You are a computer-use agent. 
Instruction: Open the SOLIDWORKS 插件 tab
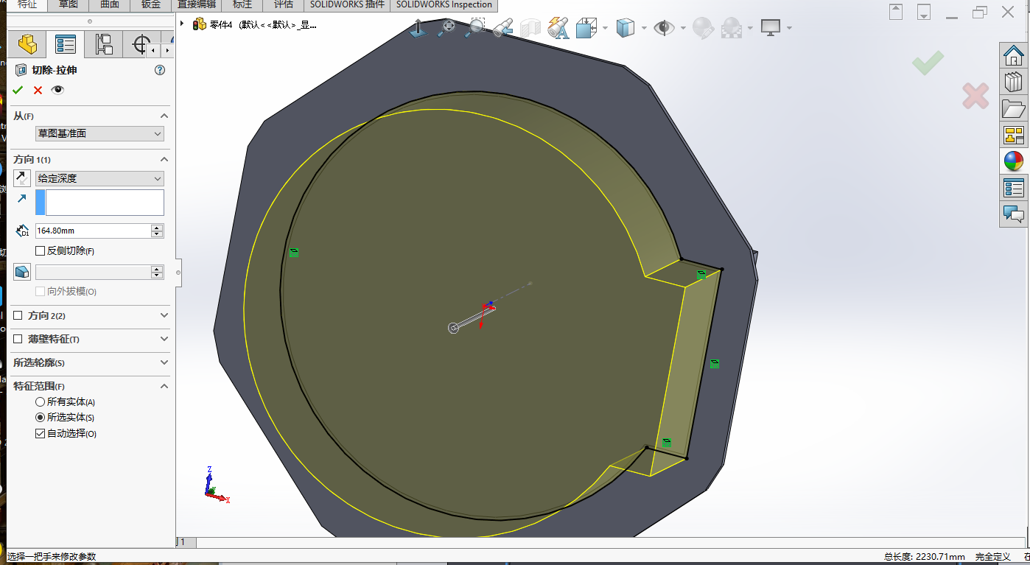click(x=347, y=5)
